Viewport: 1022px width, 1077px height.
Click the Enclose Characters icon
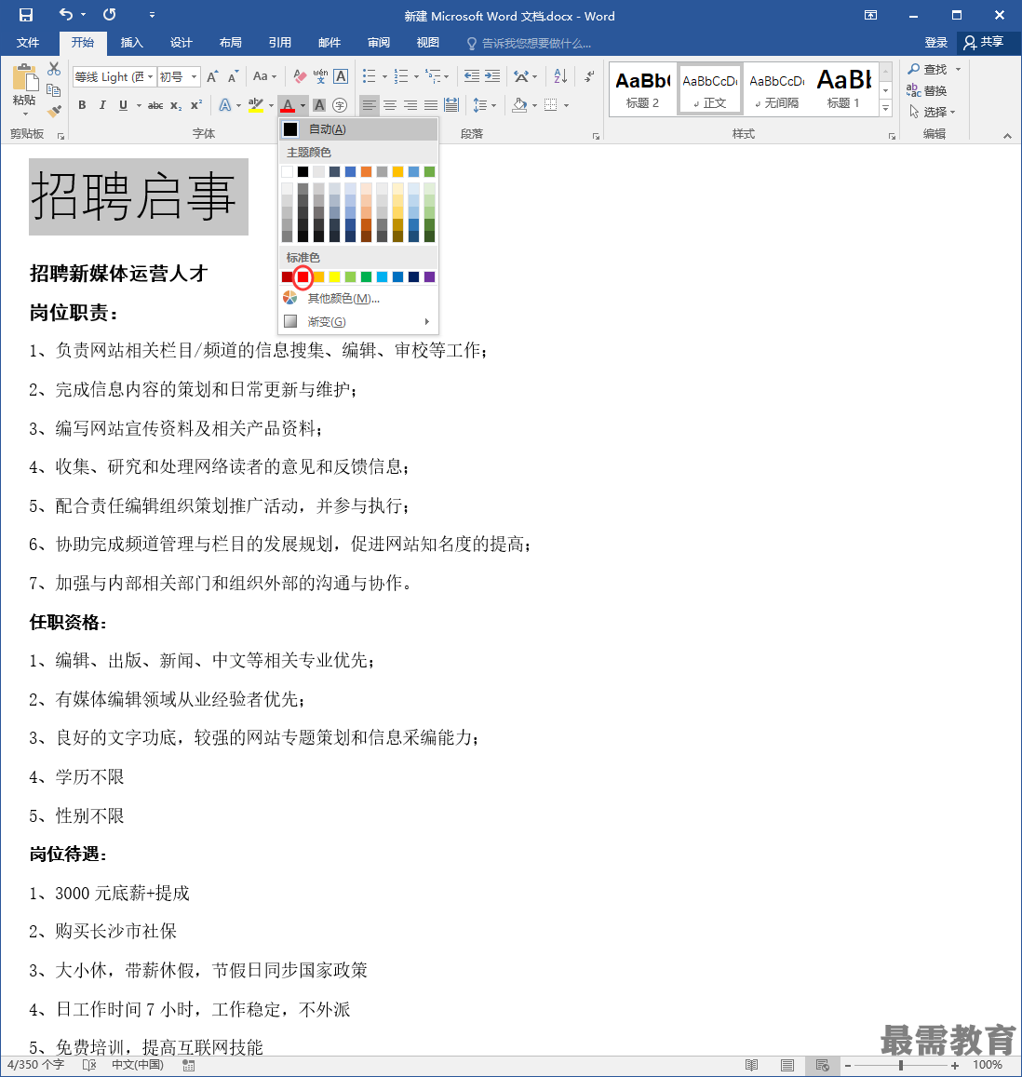click(340, 105)
